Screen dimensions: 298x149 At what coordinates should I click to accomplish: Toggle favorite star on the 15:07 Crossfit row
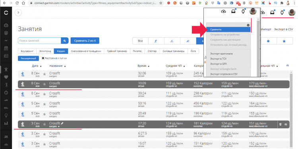(45, 145)
